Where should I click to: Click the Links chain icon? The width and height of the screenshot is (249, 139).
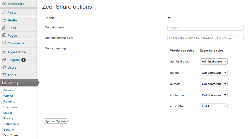coord(4,28)
